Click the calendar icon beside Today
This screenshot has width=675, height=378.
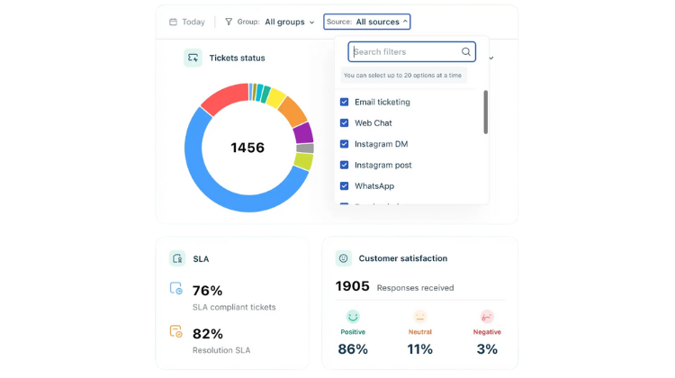tap(173, 22)
